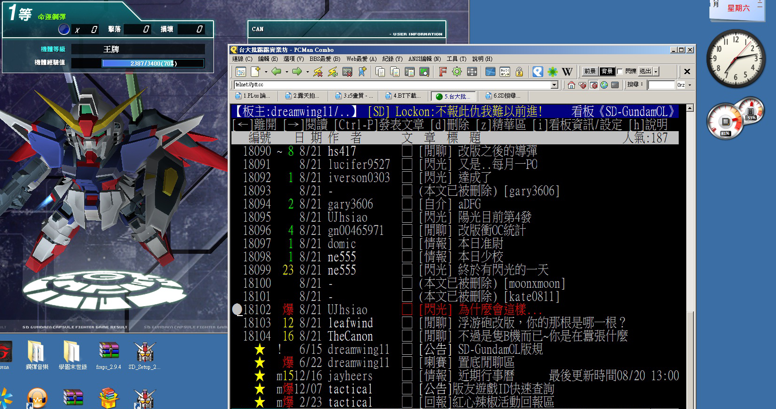Switch to the 4.BT下載 tab
The image size is (776, 409).
403,96
